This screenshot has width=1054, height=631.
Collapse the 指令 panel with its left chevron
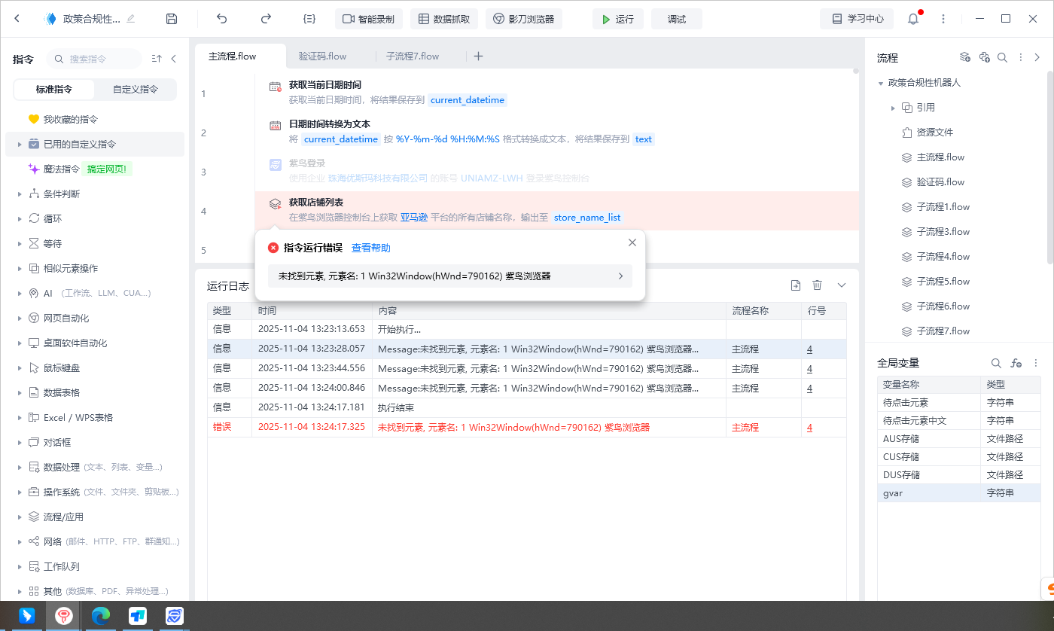pos(174,58)
